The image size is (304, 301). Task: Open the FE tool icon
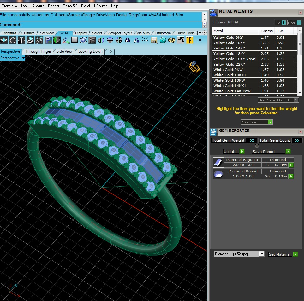point(92,40)
